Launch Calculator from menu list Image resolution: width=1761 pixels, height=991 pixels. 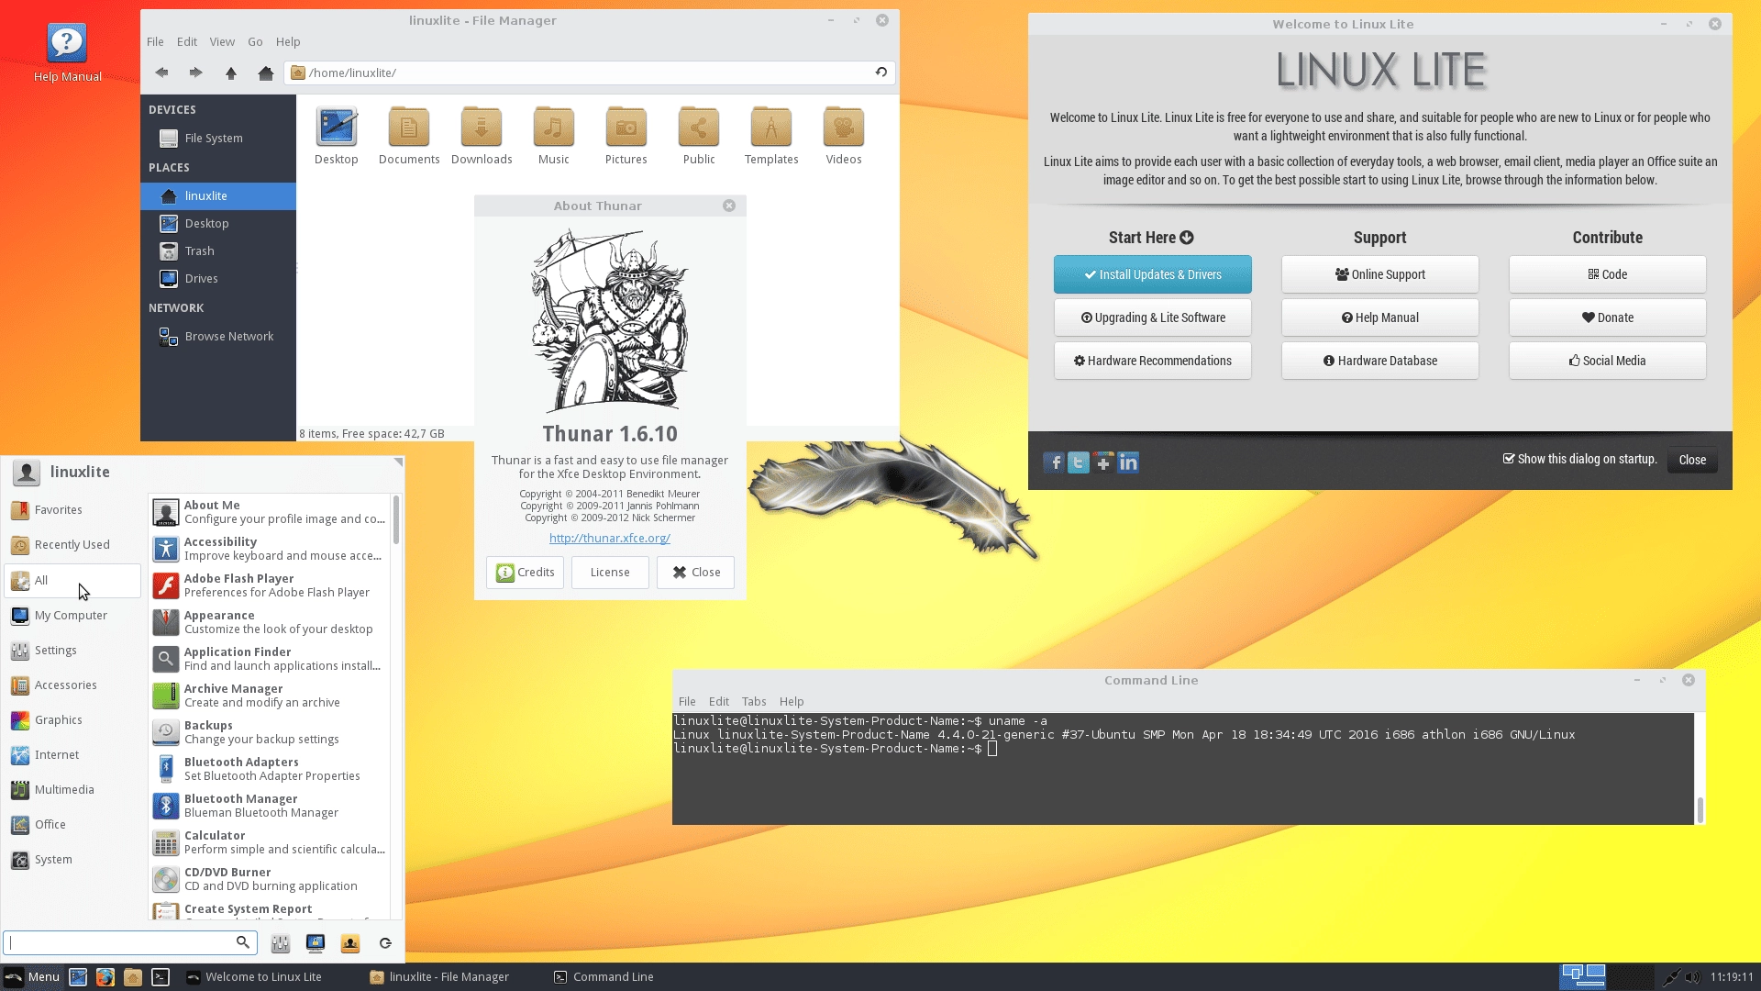click(x=270, y=842)
